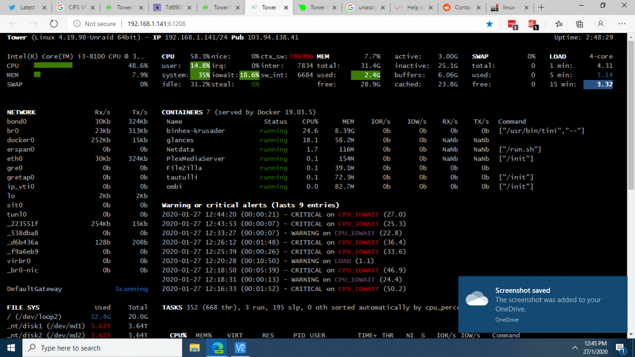This screenshot has width=635, height=357.
Task: Click the PlexMediaServer container name
Action: click(x=196, y=159)
